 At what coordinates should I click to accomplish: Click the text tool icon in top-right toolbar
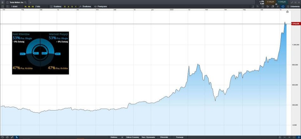[258, 6]
